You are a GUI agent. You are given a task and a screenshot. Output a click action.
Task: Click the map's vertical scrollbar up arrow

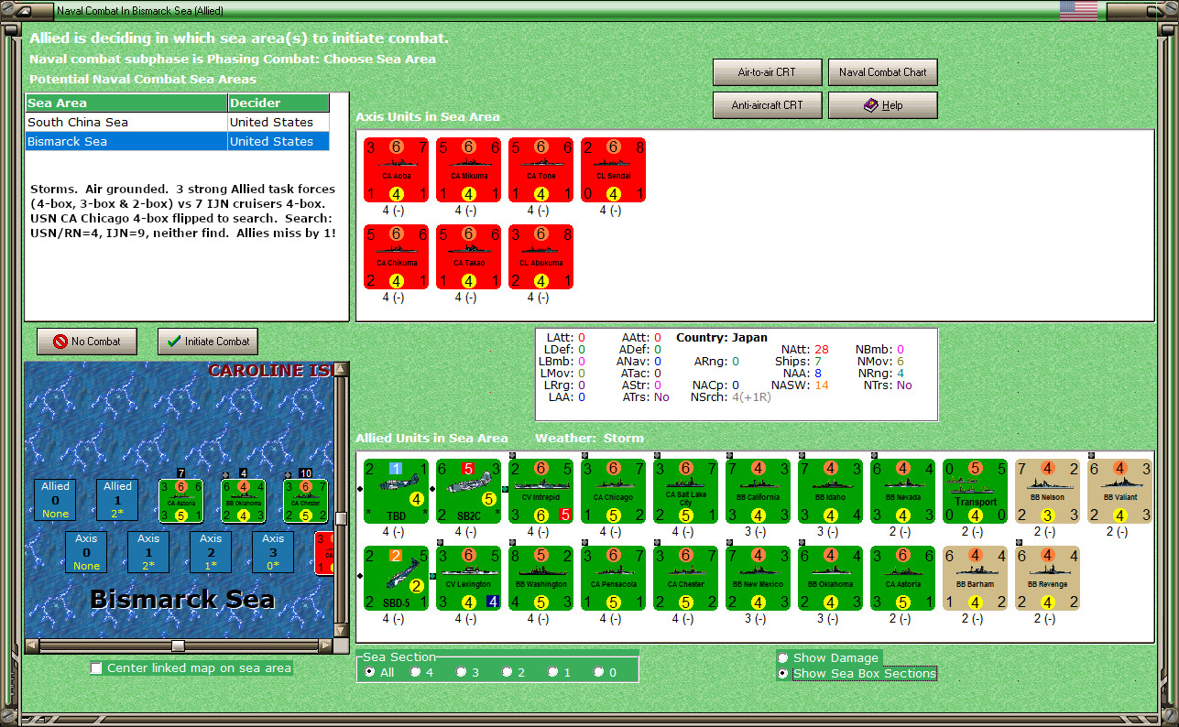point(343,369)
